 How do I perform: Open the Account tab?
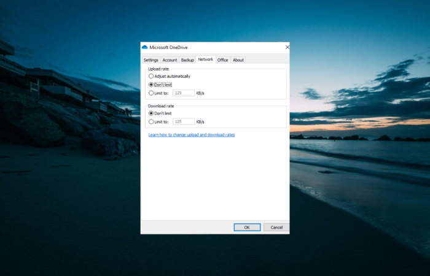pyautogui.click(x=170, y=60)
